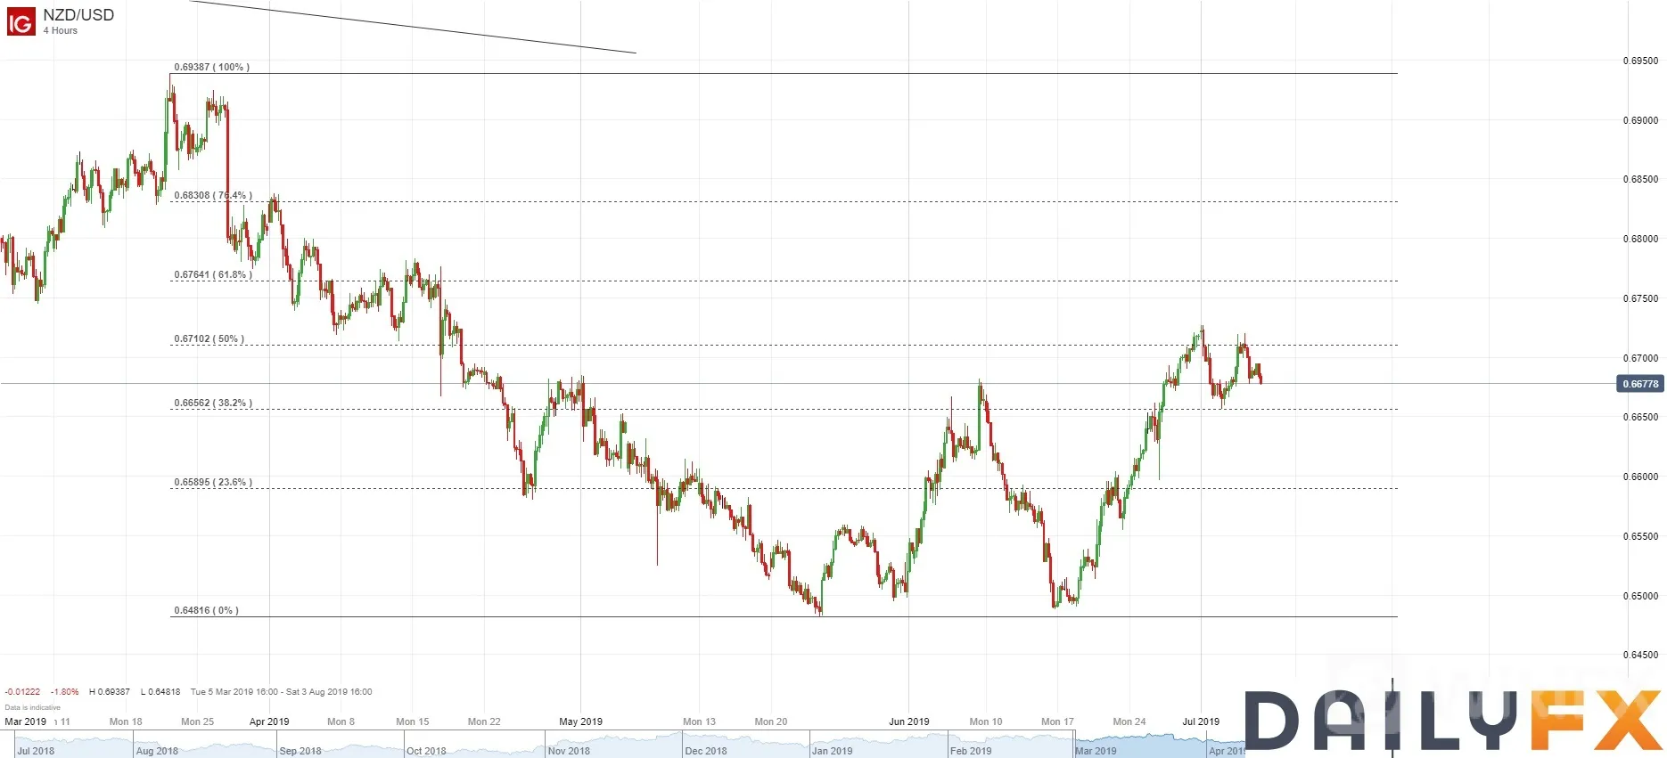Click Oct 2018 in the navigator strip

point(426,751)
